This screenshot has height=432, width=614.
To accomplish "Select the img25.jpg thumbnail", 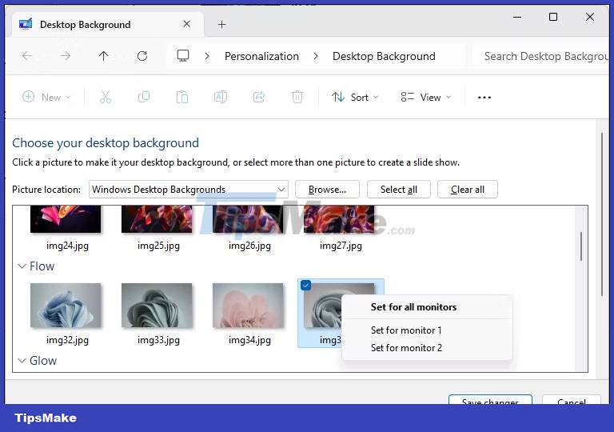I will (157, 219).
